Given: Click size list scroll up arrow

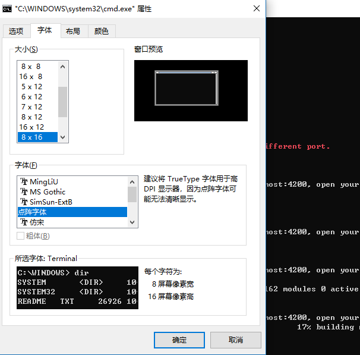Looking at the screenshot, I should pos(63,67).
